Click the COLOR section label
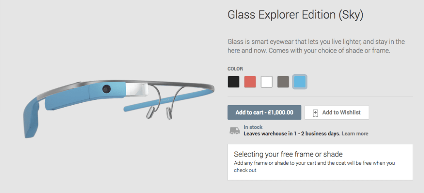The image size is (424, 193). point(235,69)
